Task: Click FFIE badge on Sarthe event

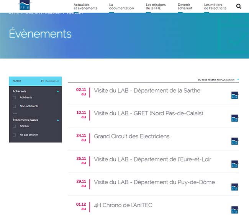Action: (x=235, y=95)
